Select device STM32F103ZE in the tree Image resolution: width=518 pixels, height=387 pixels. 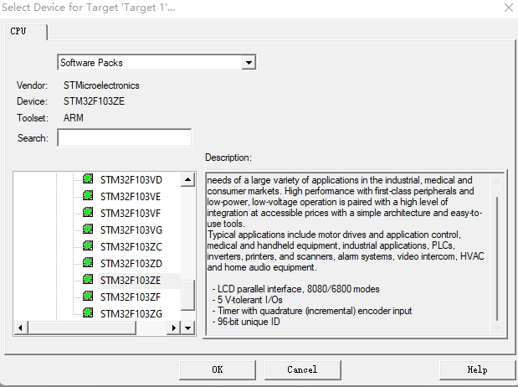pyautogui.click(x=131, y=281)
